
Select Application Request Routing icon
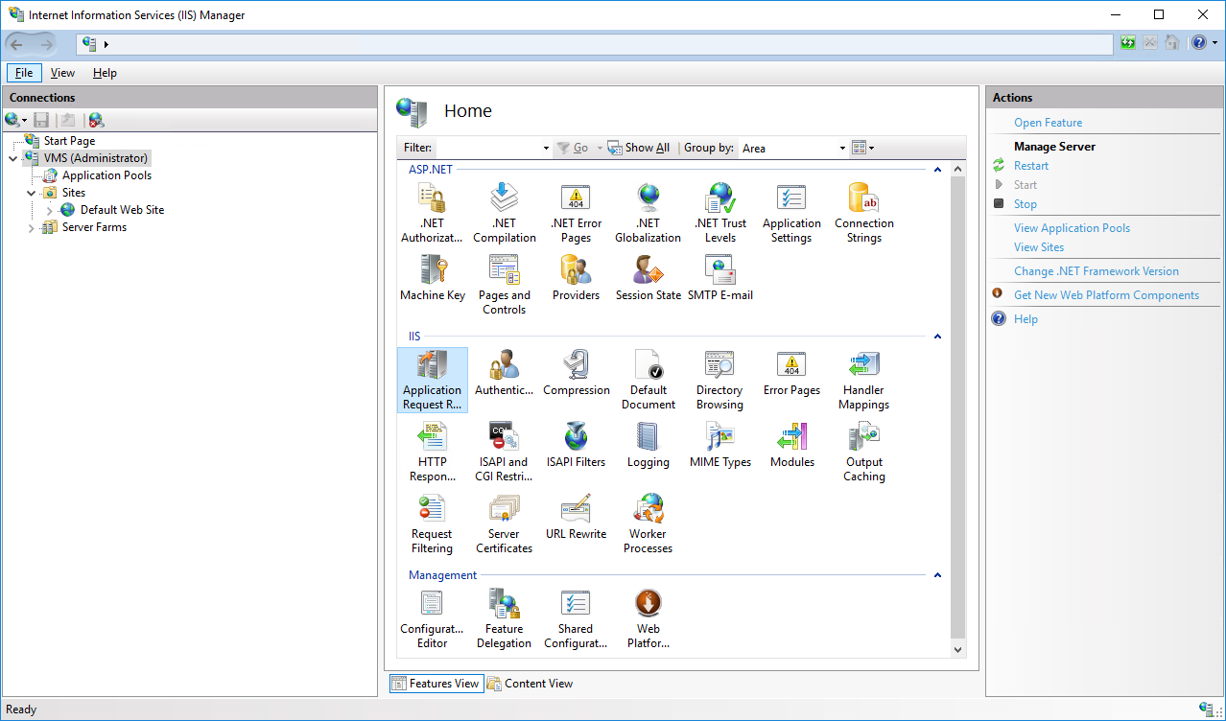[432, 380]
